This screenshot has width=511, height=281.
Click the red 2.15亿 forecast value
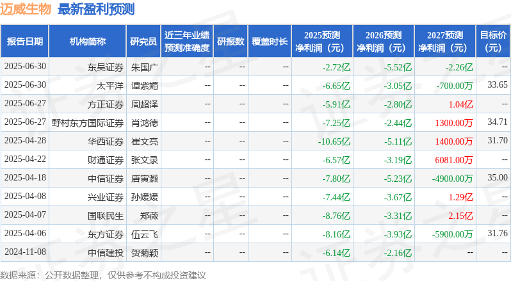point(461,216)
